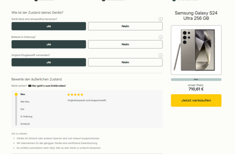This screenshot has width=235, height=154.
Task: Select Nein for Gerät einwandfrei benutzen
Action: [x=125, y=26]
